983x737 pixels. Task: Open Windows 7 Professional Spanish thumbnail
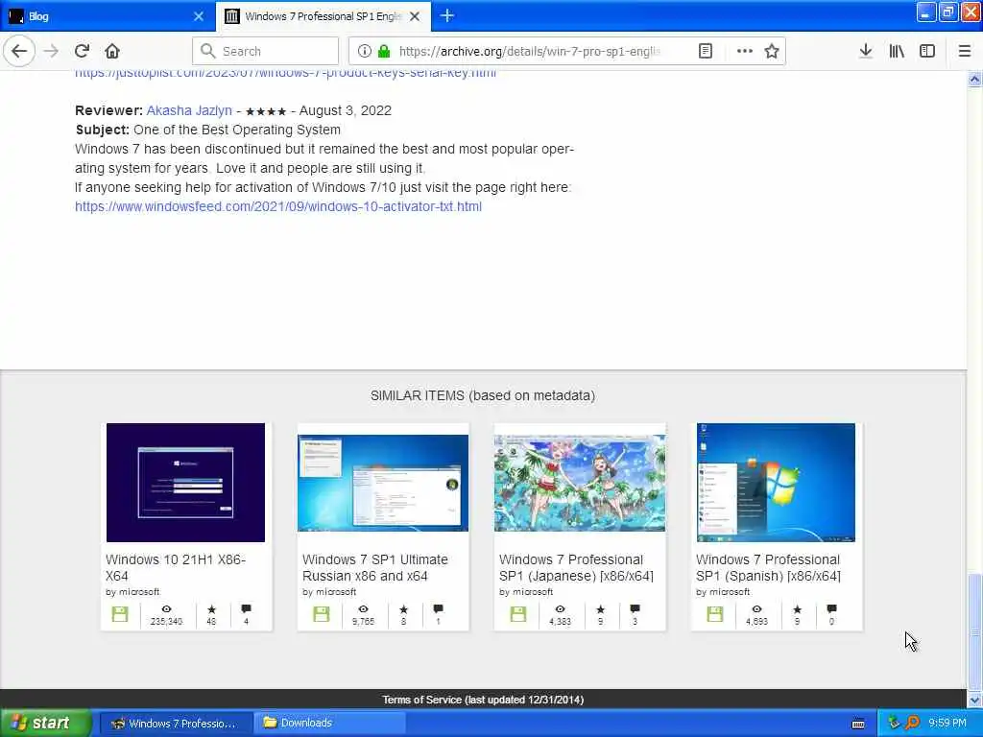point(776,482)
